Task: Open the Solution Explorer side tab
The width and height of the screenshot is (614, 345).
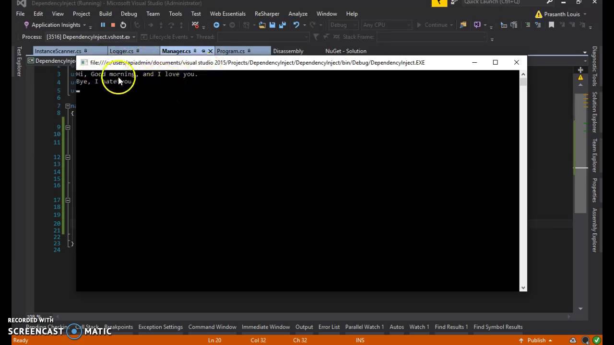Action: [x=594, y=113]
